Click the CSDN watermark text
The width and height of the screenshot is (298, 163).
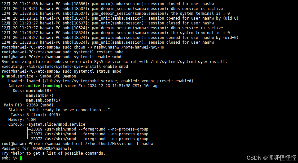click(x=272, y=158)
